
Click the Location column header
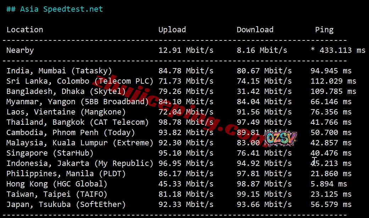pyautogui.click(x=25, y=30)
